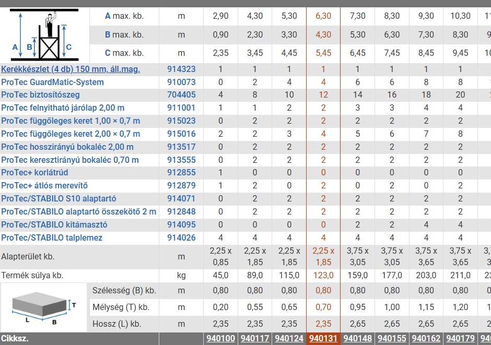The height and width of the screenshot is (345, 491).
Task: Open article number 940155 link
Action: coord(392,338)
